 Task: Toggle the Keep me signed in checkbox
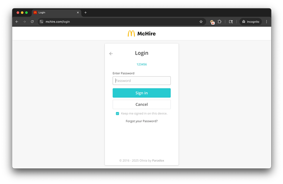coord(117,113)
